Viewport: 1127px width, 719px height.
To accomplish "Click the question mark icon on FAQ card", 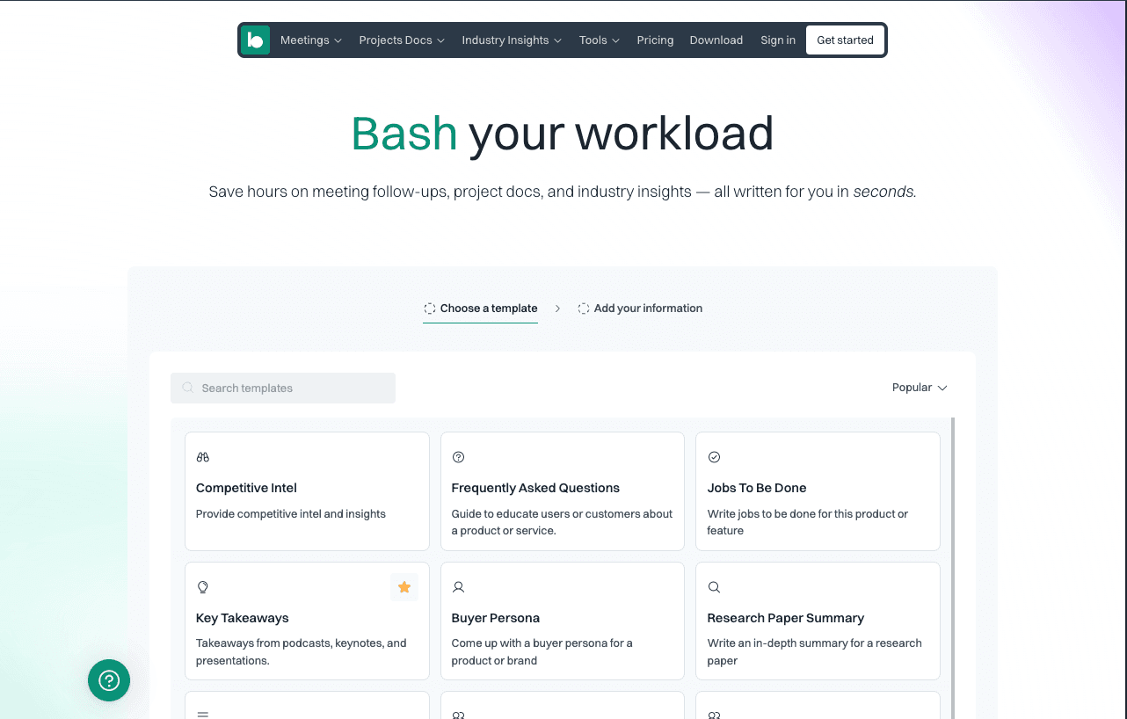I will [x=458, y=457].
